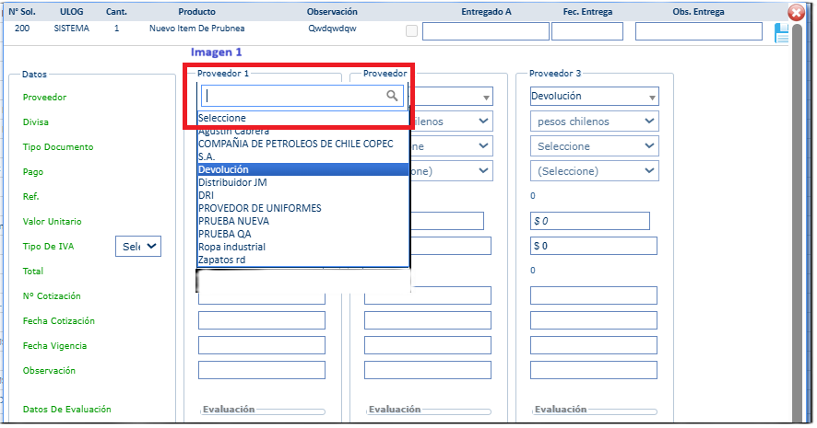Click the Entregado A text field

(x=484, y=31)
